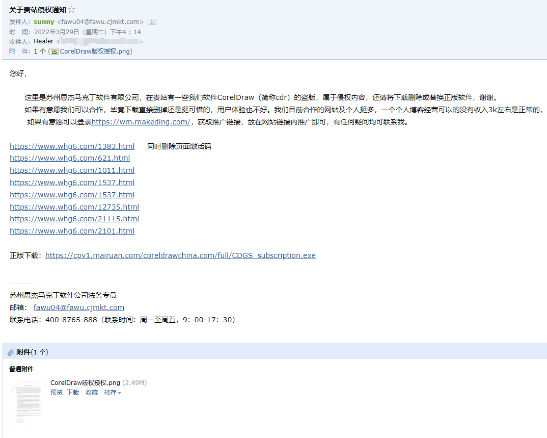
Task: Open the wm.makeding.com link
Action: click(x=141, y=122)
